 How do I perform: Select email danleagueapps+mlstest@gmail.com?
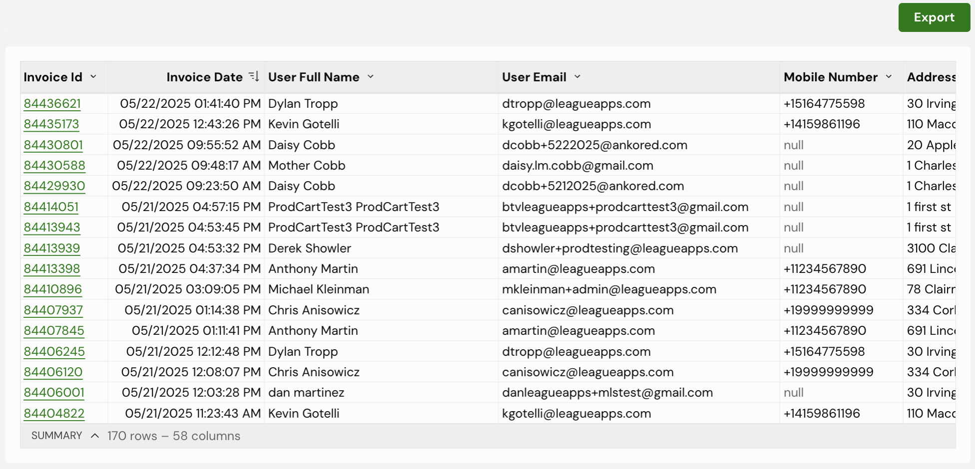(x=607, y=392)
